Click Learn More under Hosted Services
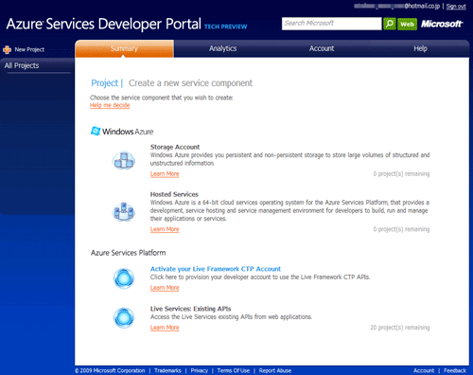 click(165, 229)
